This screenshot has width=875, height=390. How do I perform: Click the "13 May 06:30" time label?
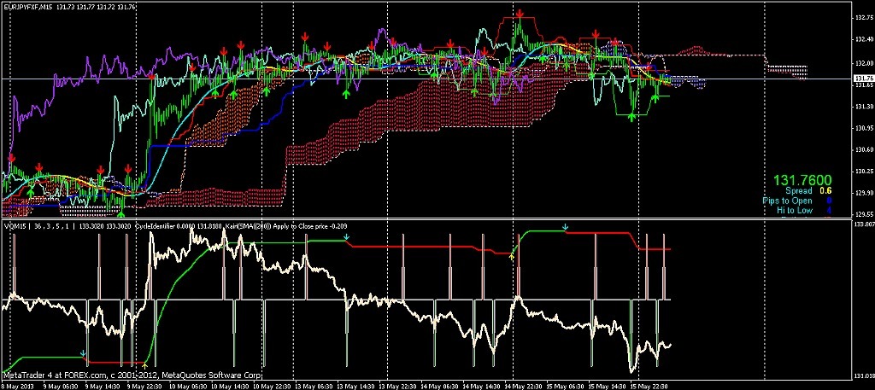click(x=313, y=386)
